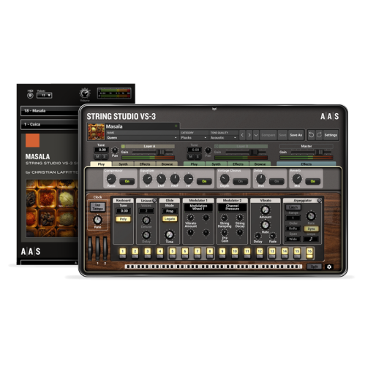The width and height of the screenshot is (365, 365).
Task: Switch to the Layer A Synth tab
Action: 123,164
